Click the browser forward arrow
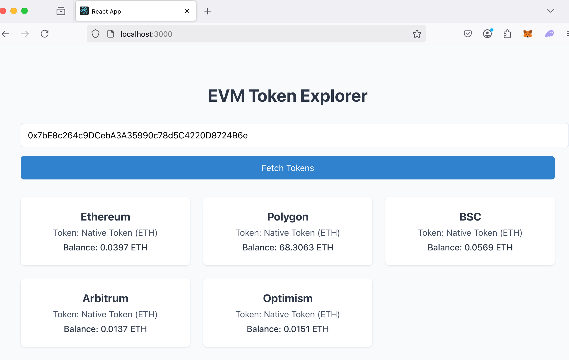Screen dimensions: 569x360 [25, 34]
